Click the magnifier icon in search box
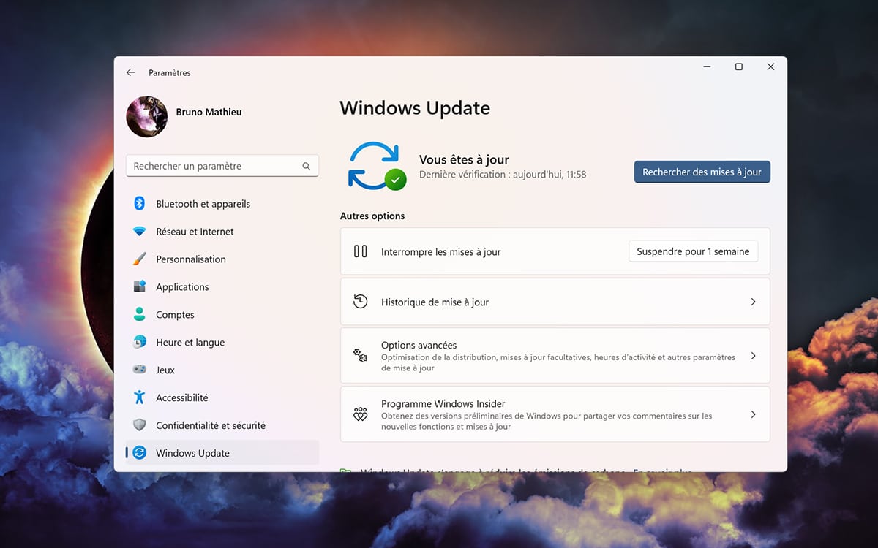Screen dimensions: 878x548 click(x=307, y=167)
